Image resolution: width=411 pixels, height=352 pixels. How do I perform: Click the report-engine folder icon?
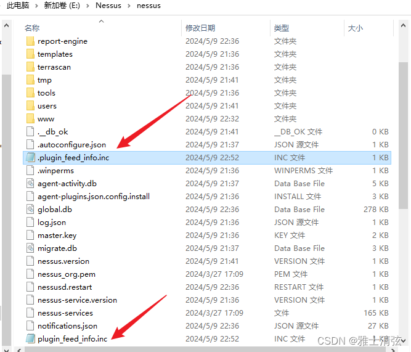[30, 41]
